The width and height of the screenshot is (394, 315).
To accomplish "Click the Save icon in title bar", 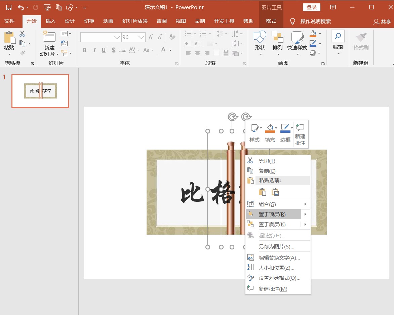I will [9, 7].
